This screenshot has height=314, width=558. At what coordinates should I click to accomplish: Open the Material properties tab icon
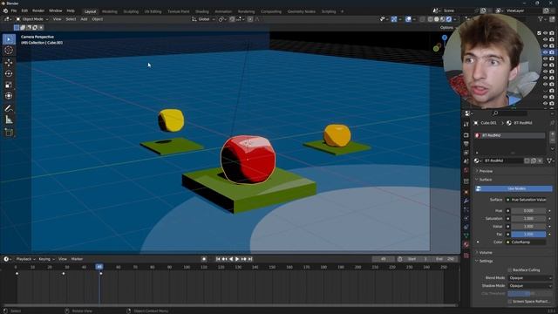point(466,244)
